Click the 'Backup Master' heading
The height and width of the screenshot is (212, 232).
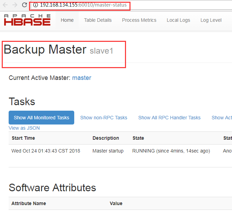(45, 49)
